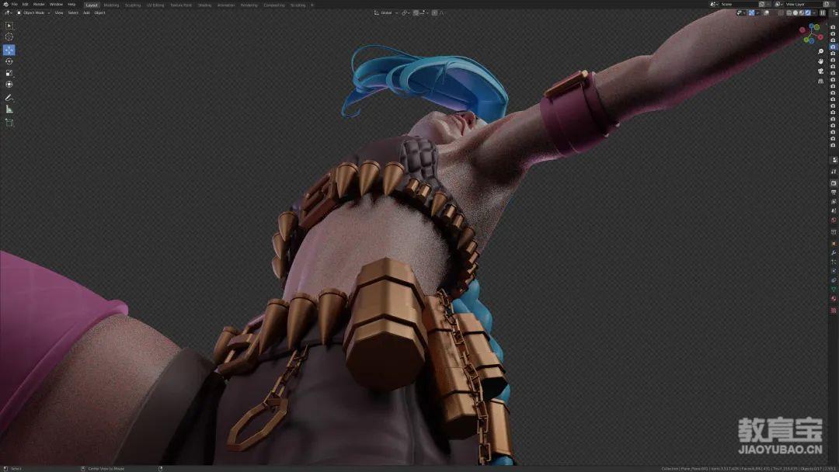Switch to the Shading workspace tab
839x472 pixels.
(x=204, y=5)
